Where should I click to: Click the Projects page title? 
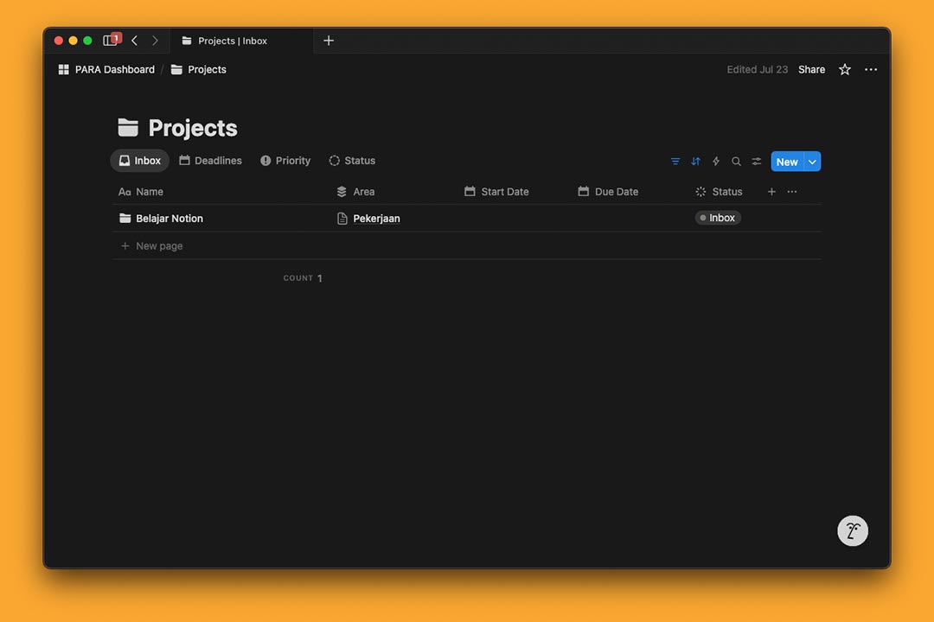coord(192,128)
